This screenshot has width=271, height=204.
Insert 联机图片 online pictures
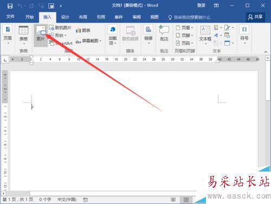60,28
